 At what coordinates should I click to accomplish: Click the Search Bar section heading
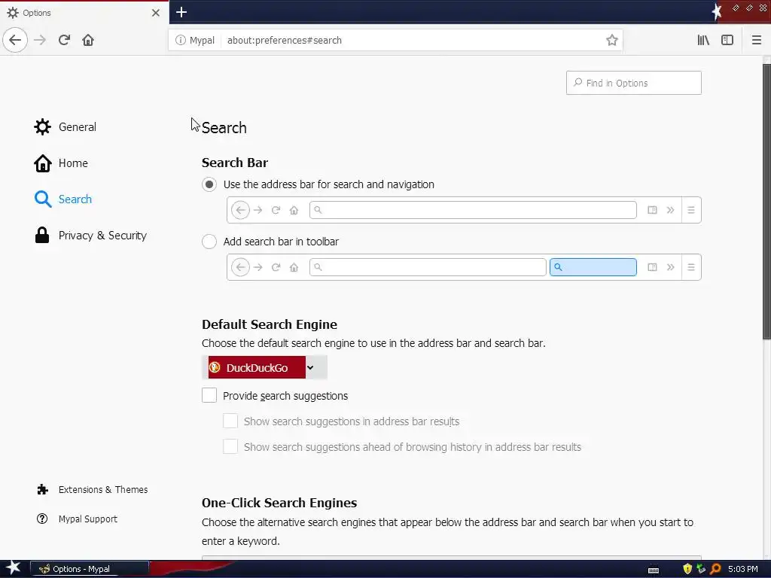click(x=235, y=163)
